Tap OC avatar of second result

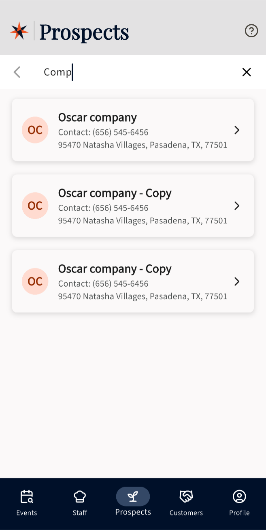pyautogui.click(x=35, y=206)
